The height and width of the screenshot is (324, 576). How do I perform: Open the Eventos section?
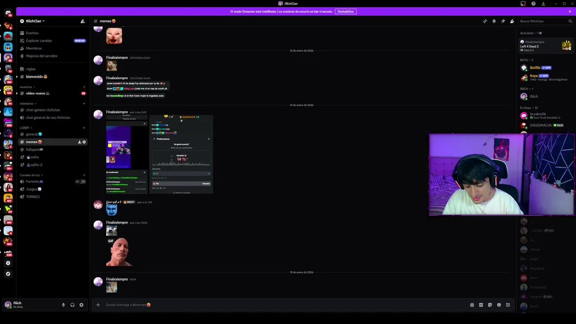click(x=32, y=33)
